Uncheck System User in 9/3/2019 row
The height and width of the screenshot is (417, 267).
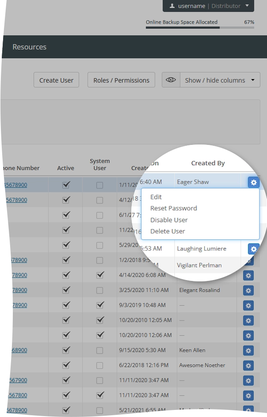click(100, 305)
